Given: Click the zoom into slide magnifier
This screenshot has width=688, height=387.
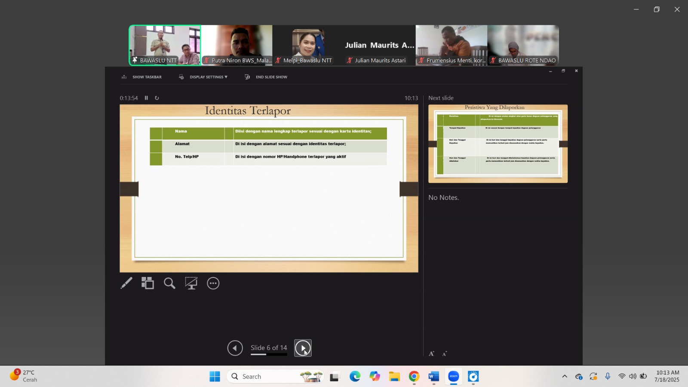Looking at the screenshot, I should click(169, 283).
